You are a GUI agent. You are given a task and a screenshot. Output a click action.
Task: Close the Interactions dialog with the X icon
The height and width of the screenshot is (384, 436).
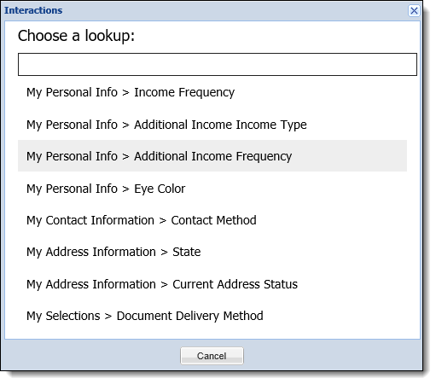click(x=414, y=11)
